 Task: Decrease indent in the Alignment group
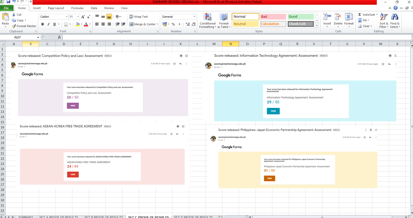click(x=117, y=24)
